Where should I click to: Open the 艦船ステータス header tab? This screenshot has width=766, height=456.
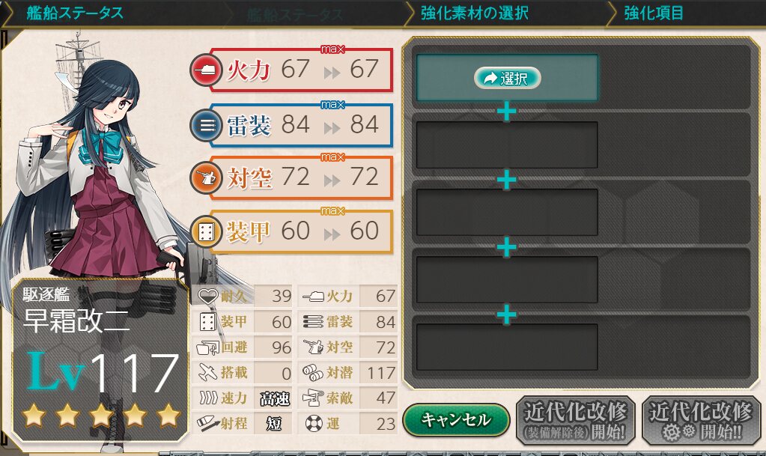(75, 13)
